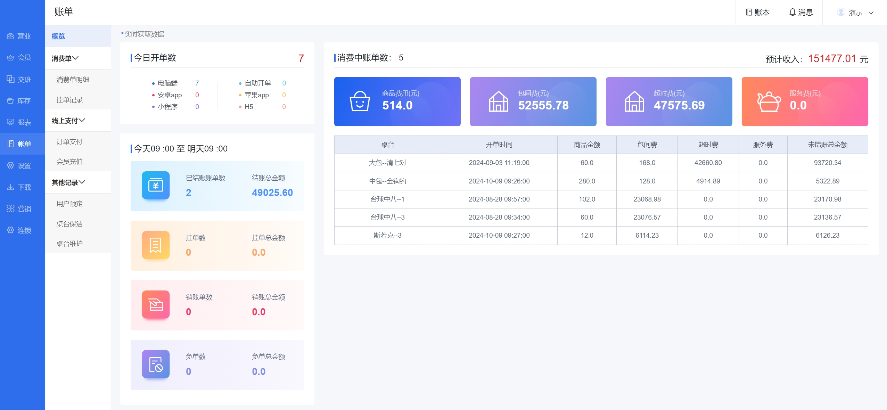Image resolution: width=887 pixels, height=410 pixels.
Task: Click the orange 挂单数 document icon
Action: (156, 245)
